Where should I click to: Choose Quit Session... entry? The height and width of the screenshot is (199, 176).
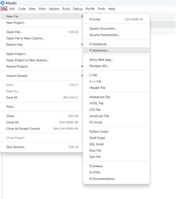click(x=42, y=147)
